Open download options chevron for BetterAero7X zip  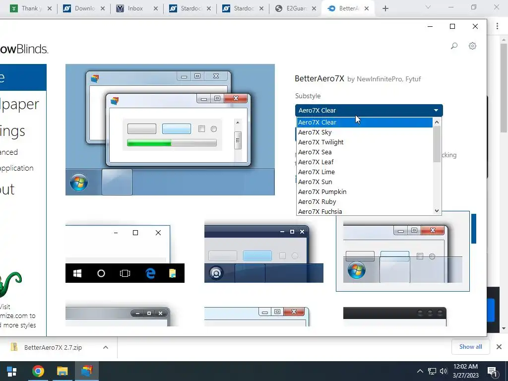[x=106, y=347]
